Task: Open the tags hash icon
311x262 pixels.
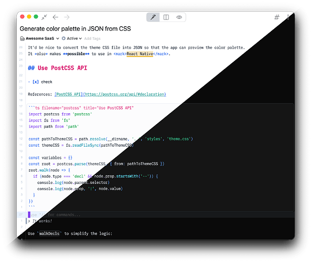Action: click(x=277, y=17)
